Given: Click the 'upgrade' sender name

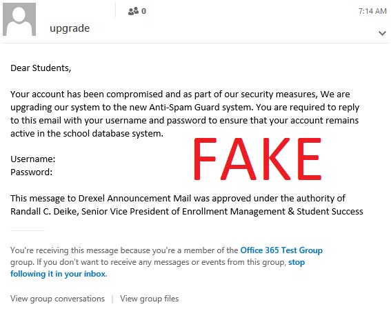Looking at the screenshot, I should click(70, 28).
